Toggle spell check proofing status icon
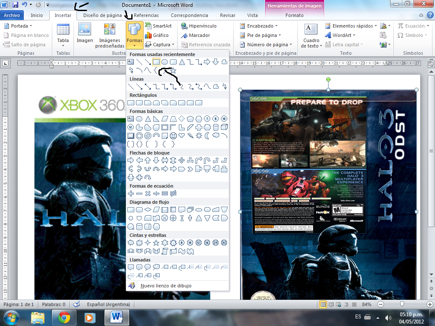 [x=76, y=304]
